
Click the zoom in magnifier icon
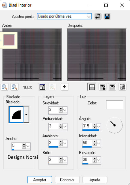[x=14, y=87]
